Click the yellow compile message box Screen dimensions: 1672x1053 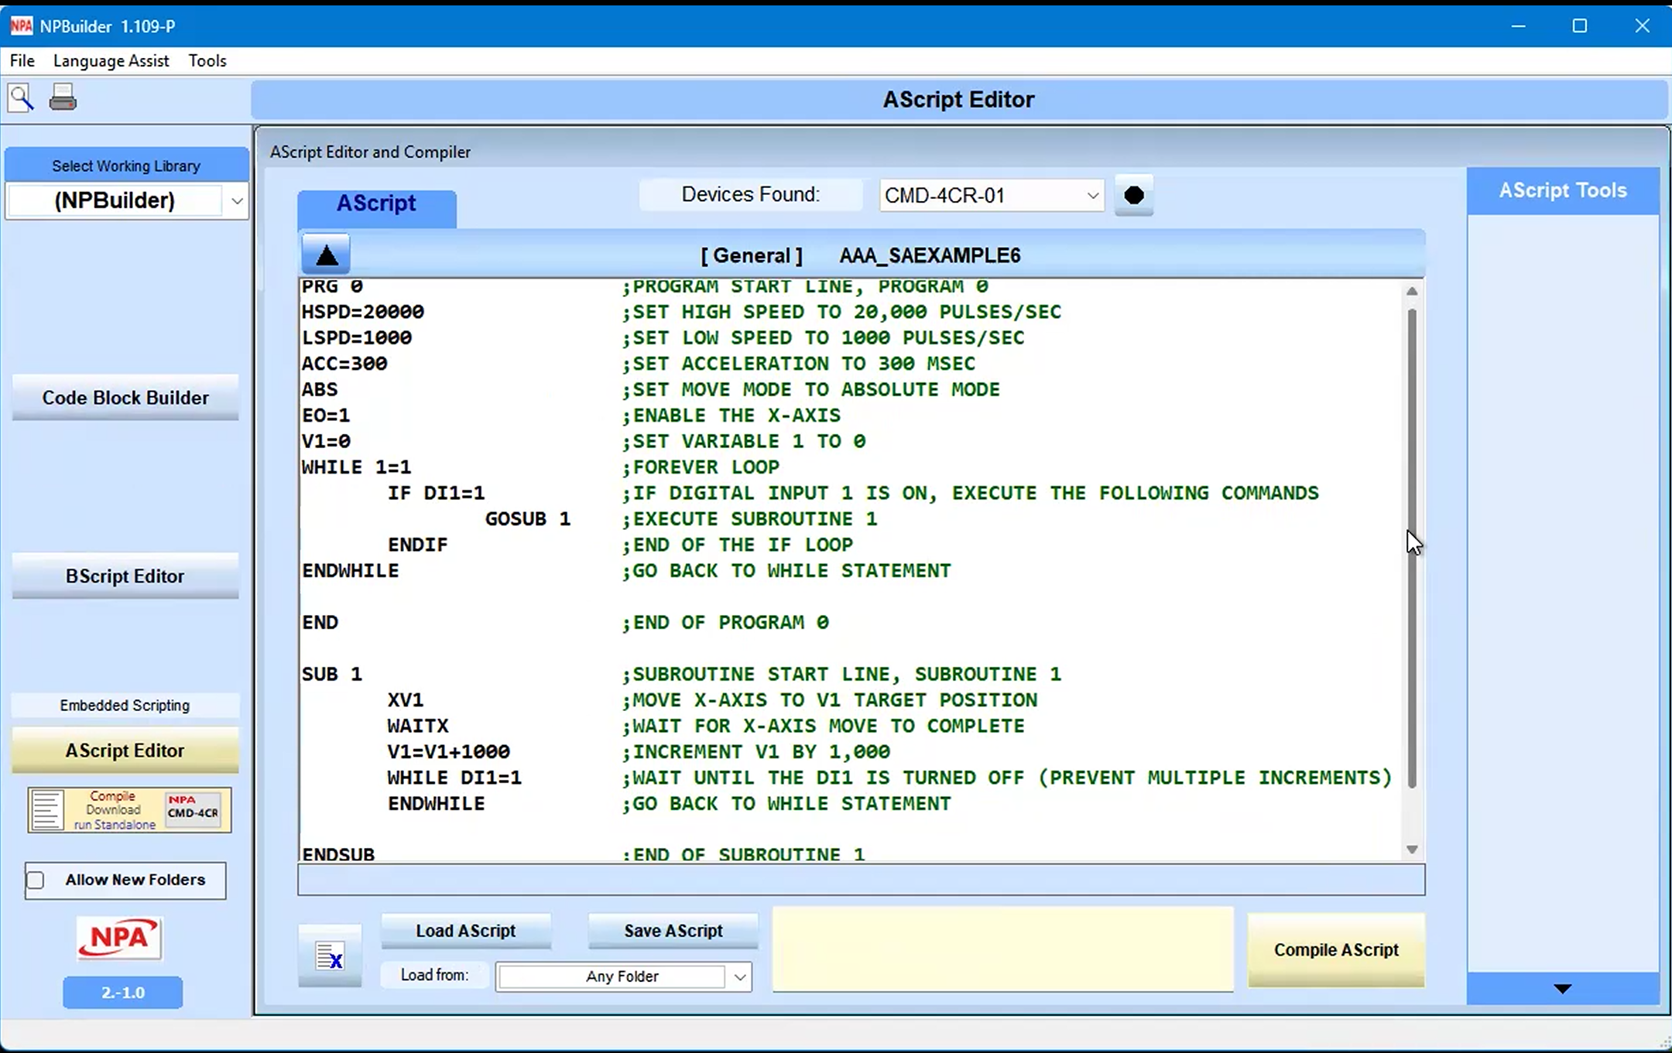[1003, 950]
